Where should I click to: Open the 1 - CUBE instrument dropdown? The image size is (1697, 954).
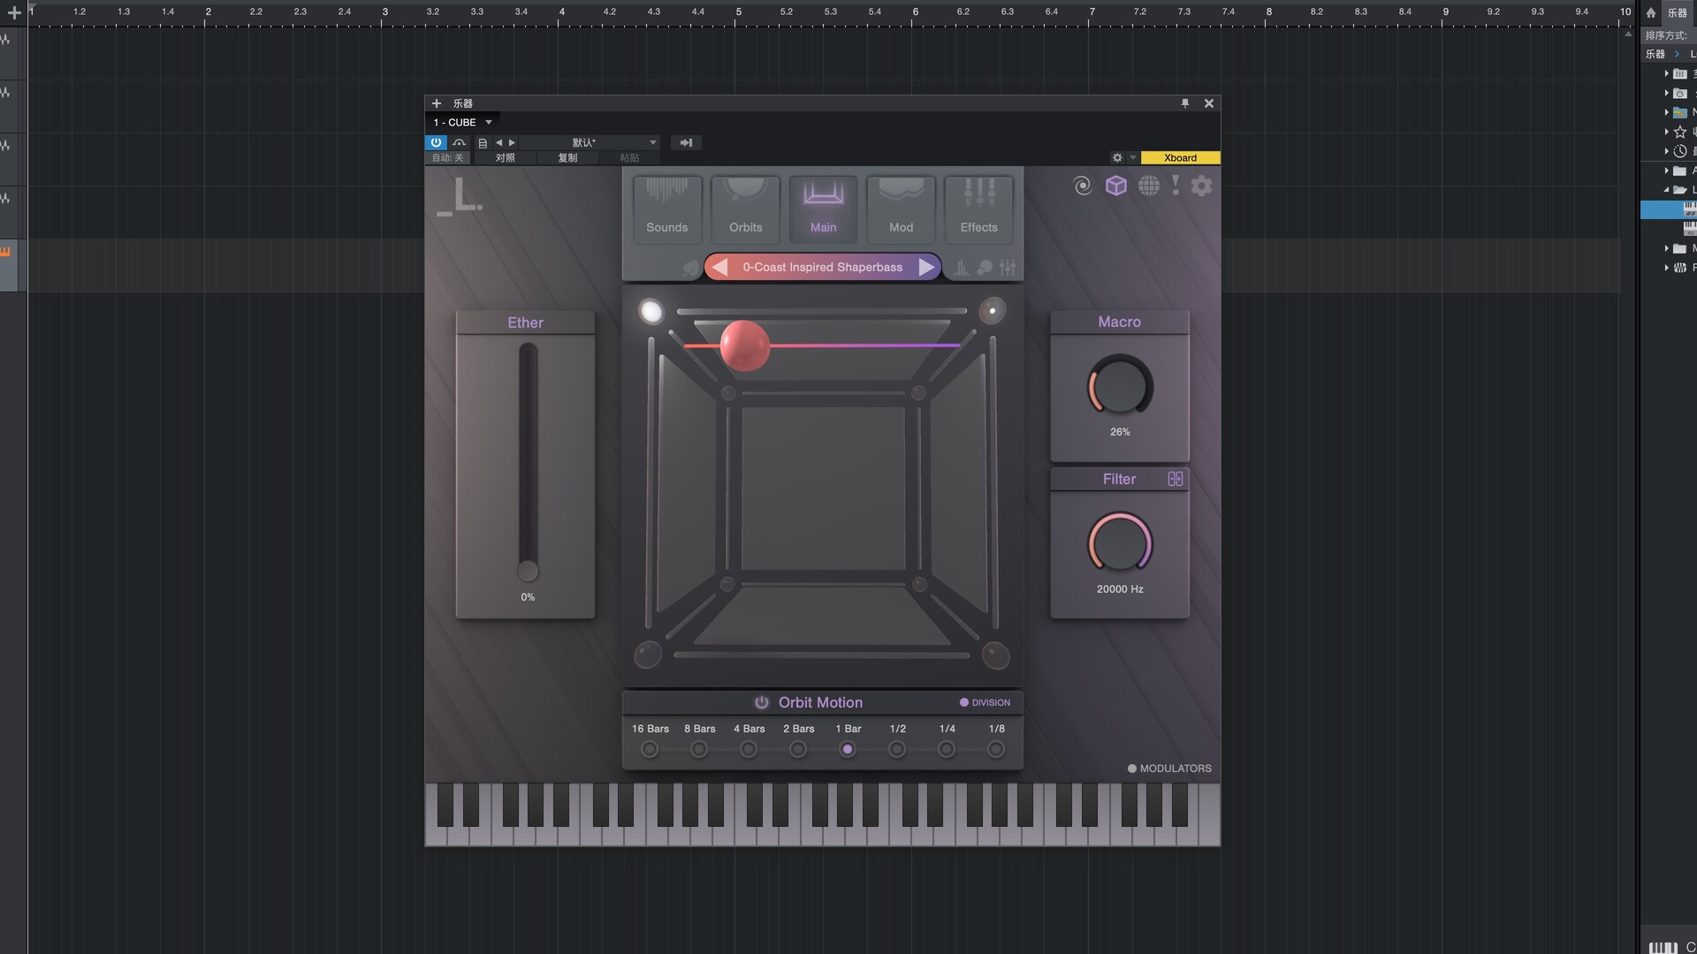pos(488,123)
